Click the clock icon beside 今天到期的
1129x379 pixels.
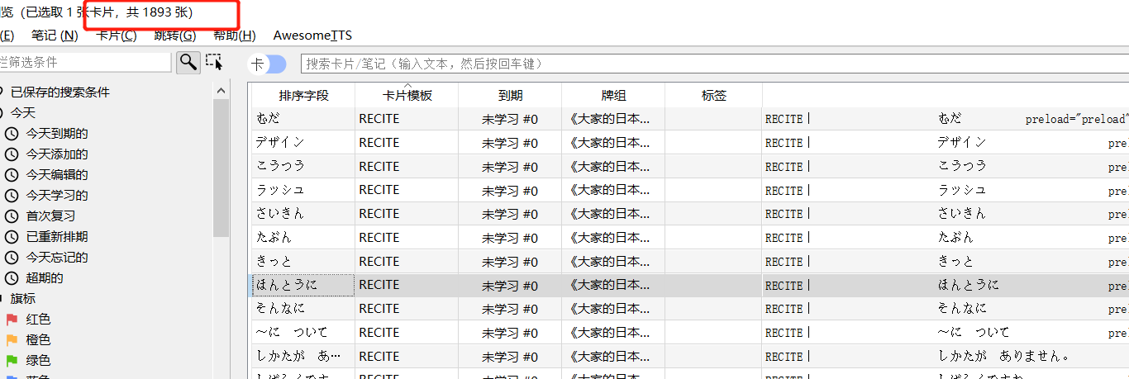click(x=12, y=134)
